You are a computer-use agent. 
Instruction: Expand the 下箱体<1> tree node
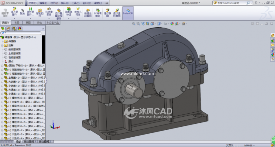2,66
